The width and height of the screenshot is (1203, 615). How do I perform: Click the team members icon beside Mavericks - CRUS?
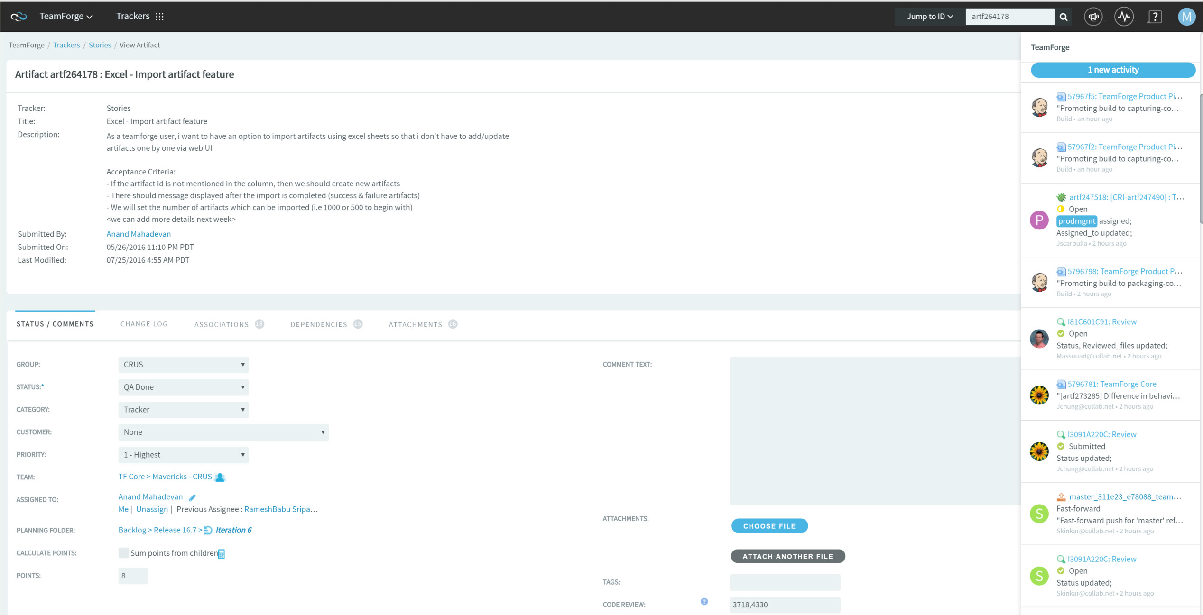pyautogui.click(x=220, y=477)
